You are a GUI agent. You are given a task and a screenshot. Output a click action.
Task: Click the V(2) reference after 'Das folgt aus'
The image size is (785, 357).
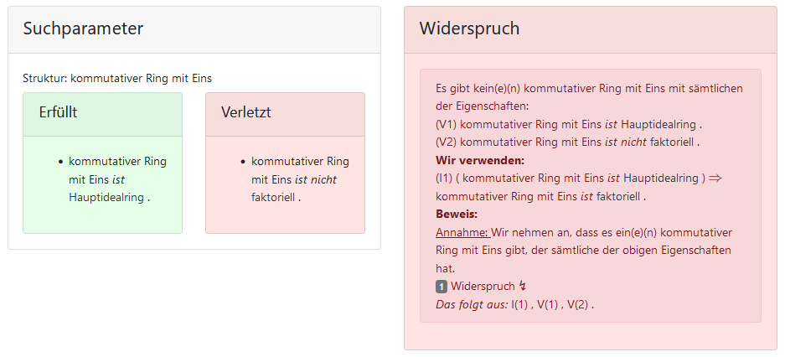coord(579,304)
